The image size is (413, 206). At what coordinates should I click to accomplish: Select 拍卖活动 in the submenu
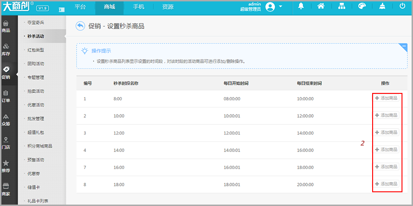click(36, 91)
